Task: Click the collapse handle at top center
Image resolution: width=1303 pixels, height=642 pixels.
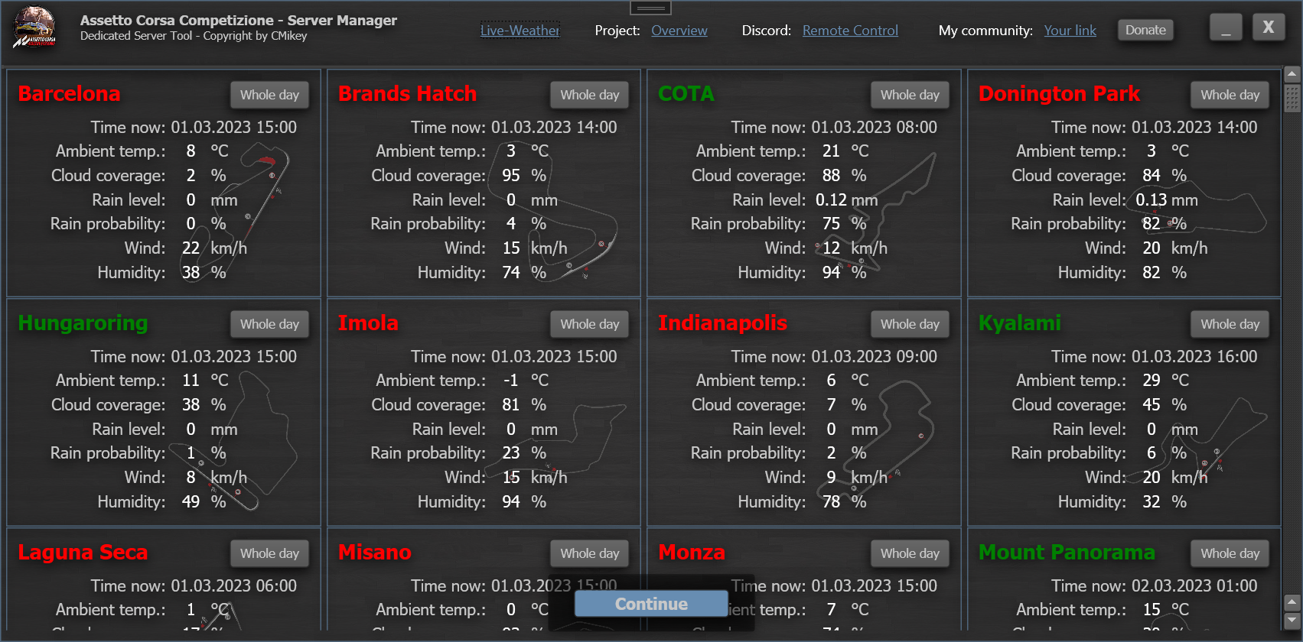Action: pos(650,8)
